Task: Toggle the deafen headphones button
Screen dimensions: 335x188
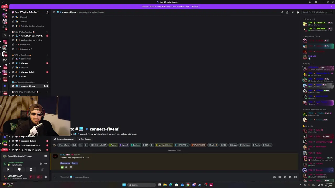Action: (x=38, y=177)
